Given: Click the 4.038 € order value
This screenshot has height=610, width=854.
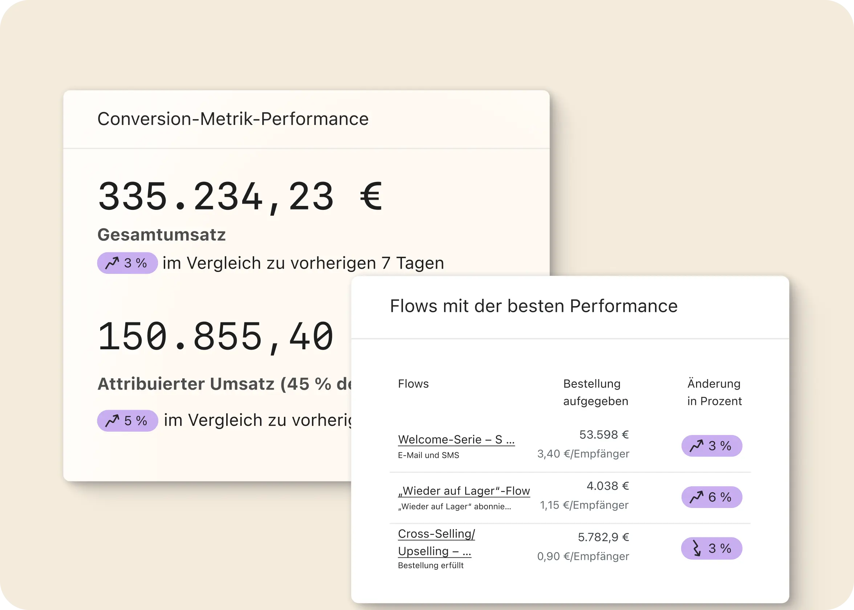Looking at the screenshot, I should tap(607, 486).
